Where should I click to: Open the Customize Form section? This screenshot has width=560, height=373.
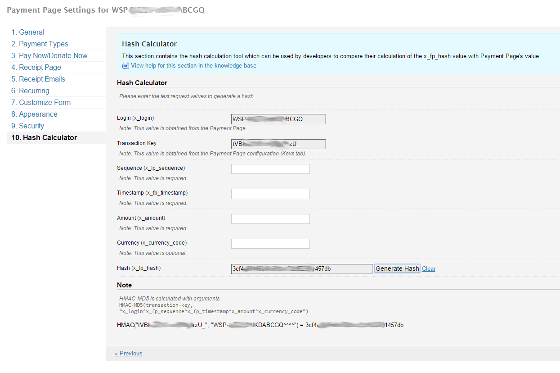(x=41, y=102)
